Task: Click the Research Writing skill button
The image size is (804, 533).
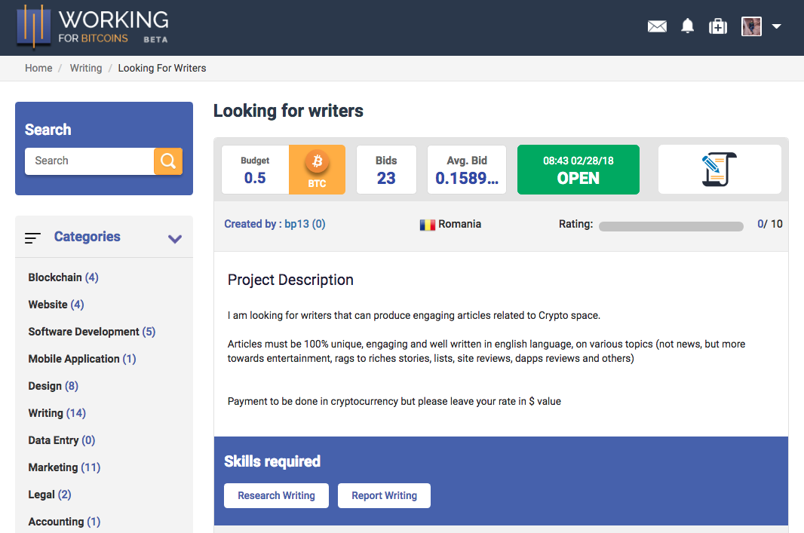Action: click(x=276, y=495)
